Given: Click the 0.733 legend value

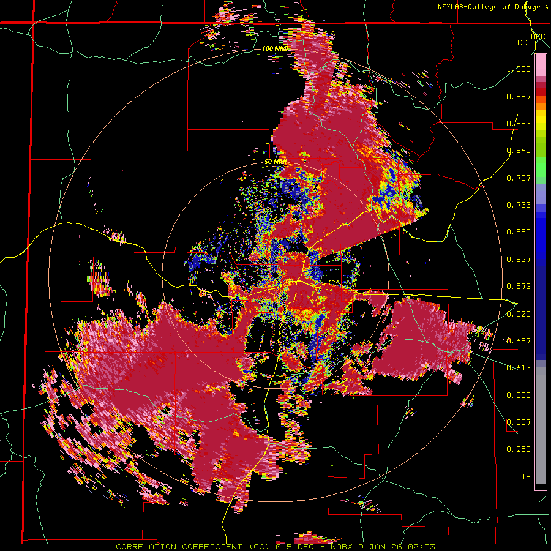Looking at the screenshot, I should click(x=519, y=205).
